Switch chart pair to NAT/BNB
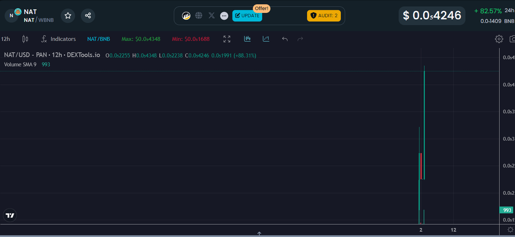The image size is (515, 237). [99, 39]
